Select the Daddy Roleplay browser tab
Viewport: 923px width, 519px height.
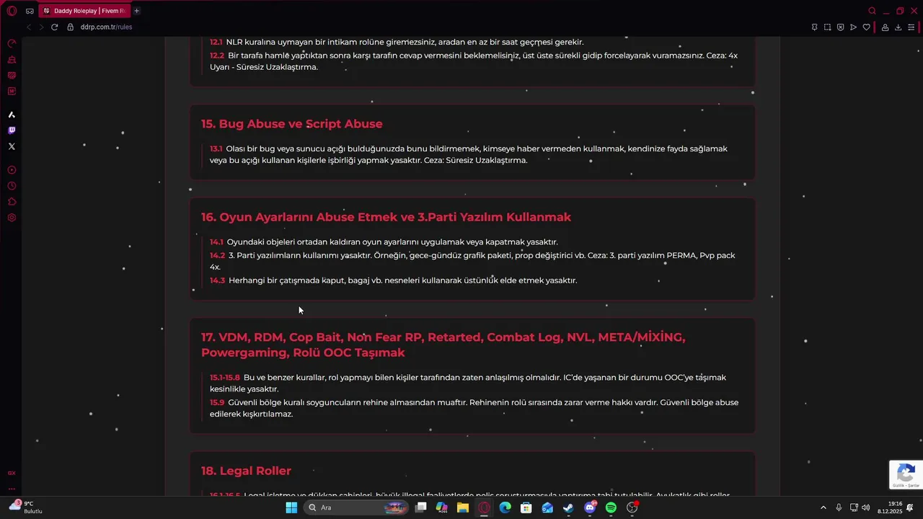(83, 11)
